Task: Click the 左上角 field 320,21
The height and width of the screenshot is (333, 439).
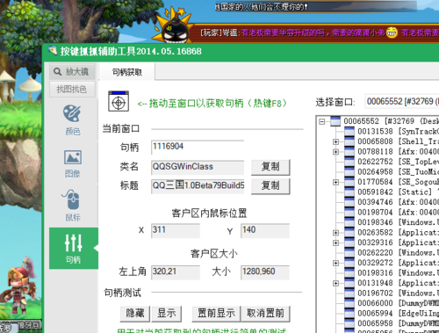Action: pyautogui.click(x=176, y=272)
